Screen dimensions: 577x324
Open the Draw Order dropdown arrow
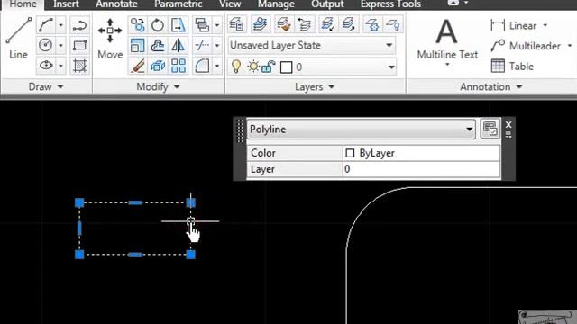tap(217, 25)
